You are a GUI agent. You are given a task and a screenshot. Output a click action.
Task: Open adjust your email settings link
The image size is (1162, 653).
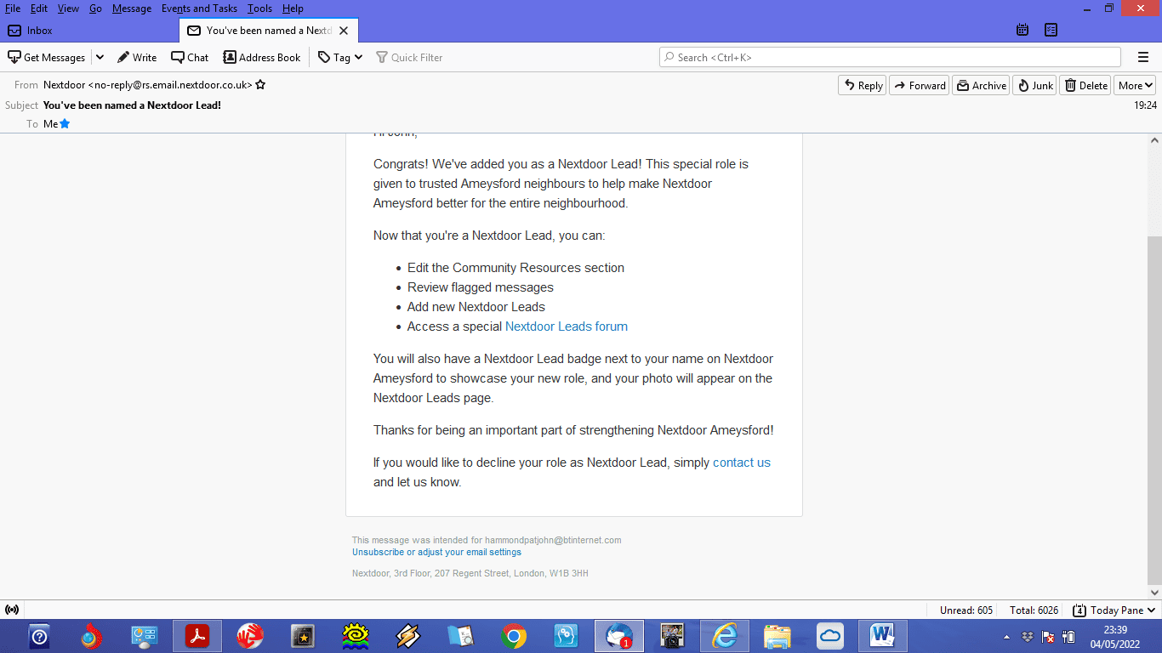[470, 553]
